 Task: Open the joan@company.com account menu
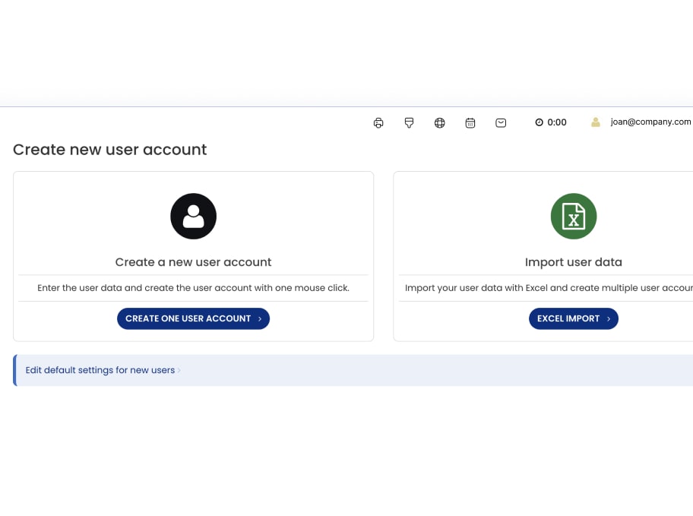coord(650,122)
